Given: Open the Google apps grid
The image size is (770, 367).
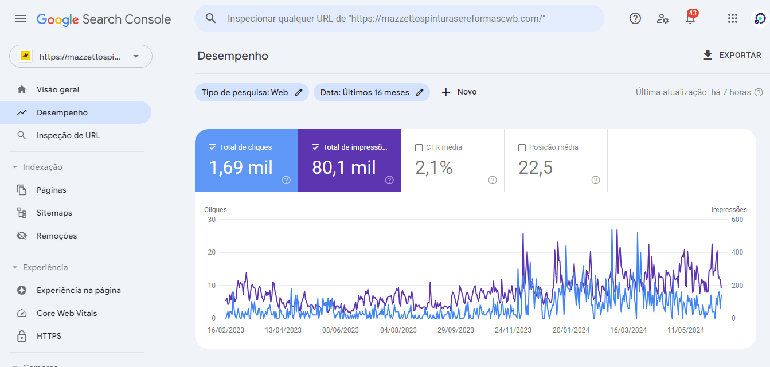Looking at the screenshot, I should [x=732, y=18].
